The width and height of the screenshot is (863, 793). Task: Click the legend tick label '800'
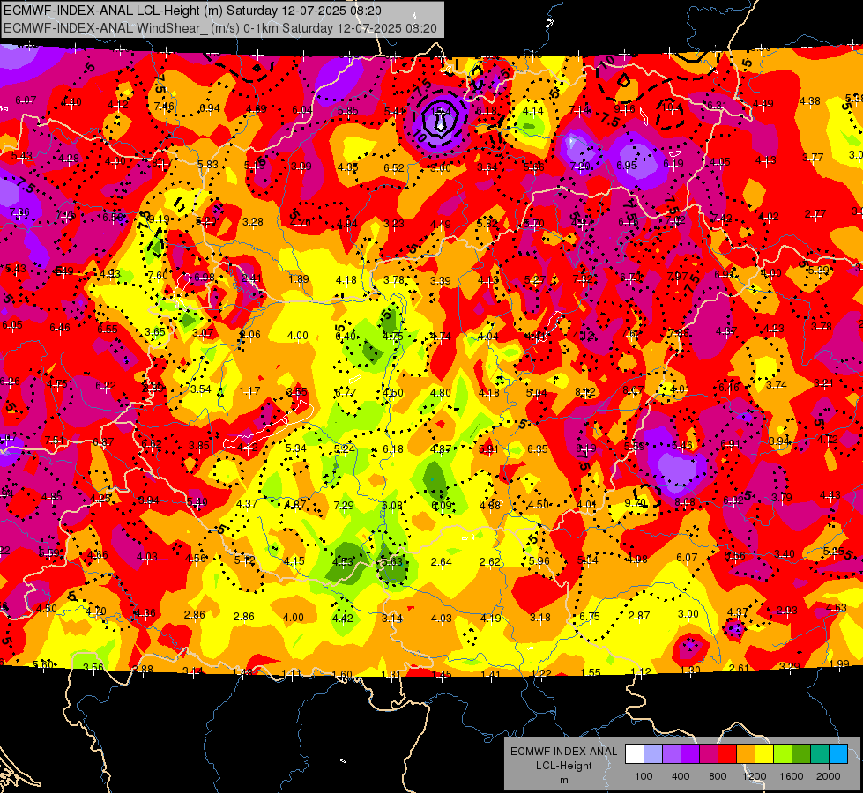coord(718,776)
